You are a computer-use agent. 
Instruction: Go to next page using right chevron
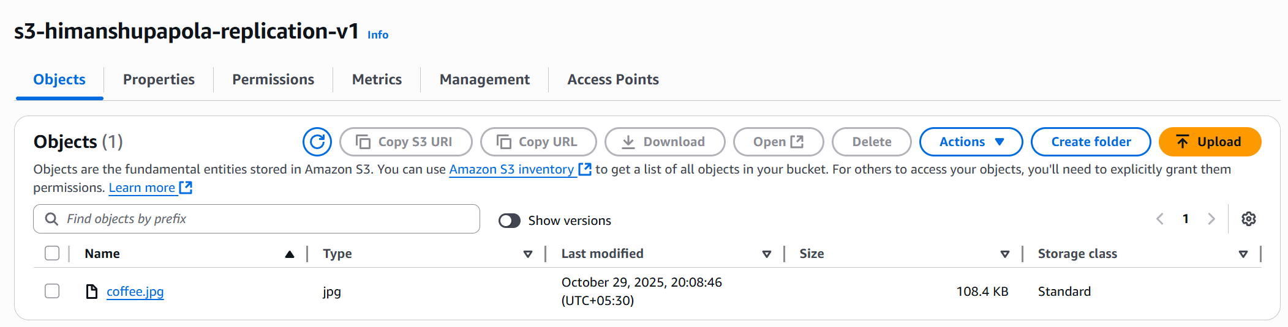tap(1211, 219)
